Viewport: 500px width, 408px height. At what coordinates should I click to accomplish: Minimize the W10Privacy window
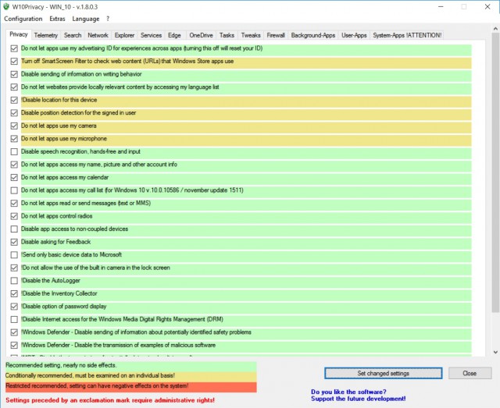point(441,7)
